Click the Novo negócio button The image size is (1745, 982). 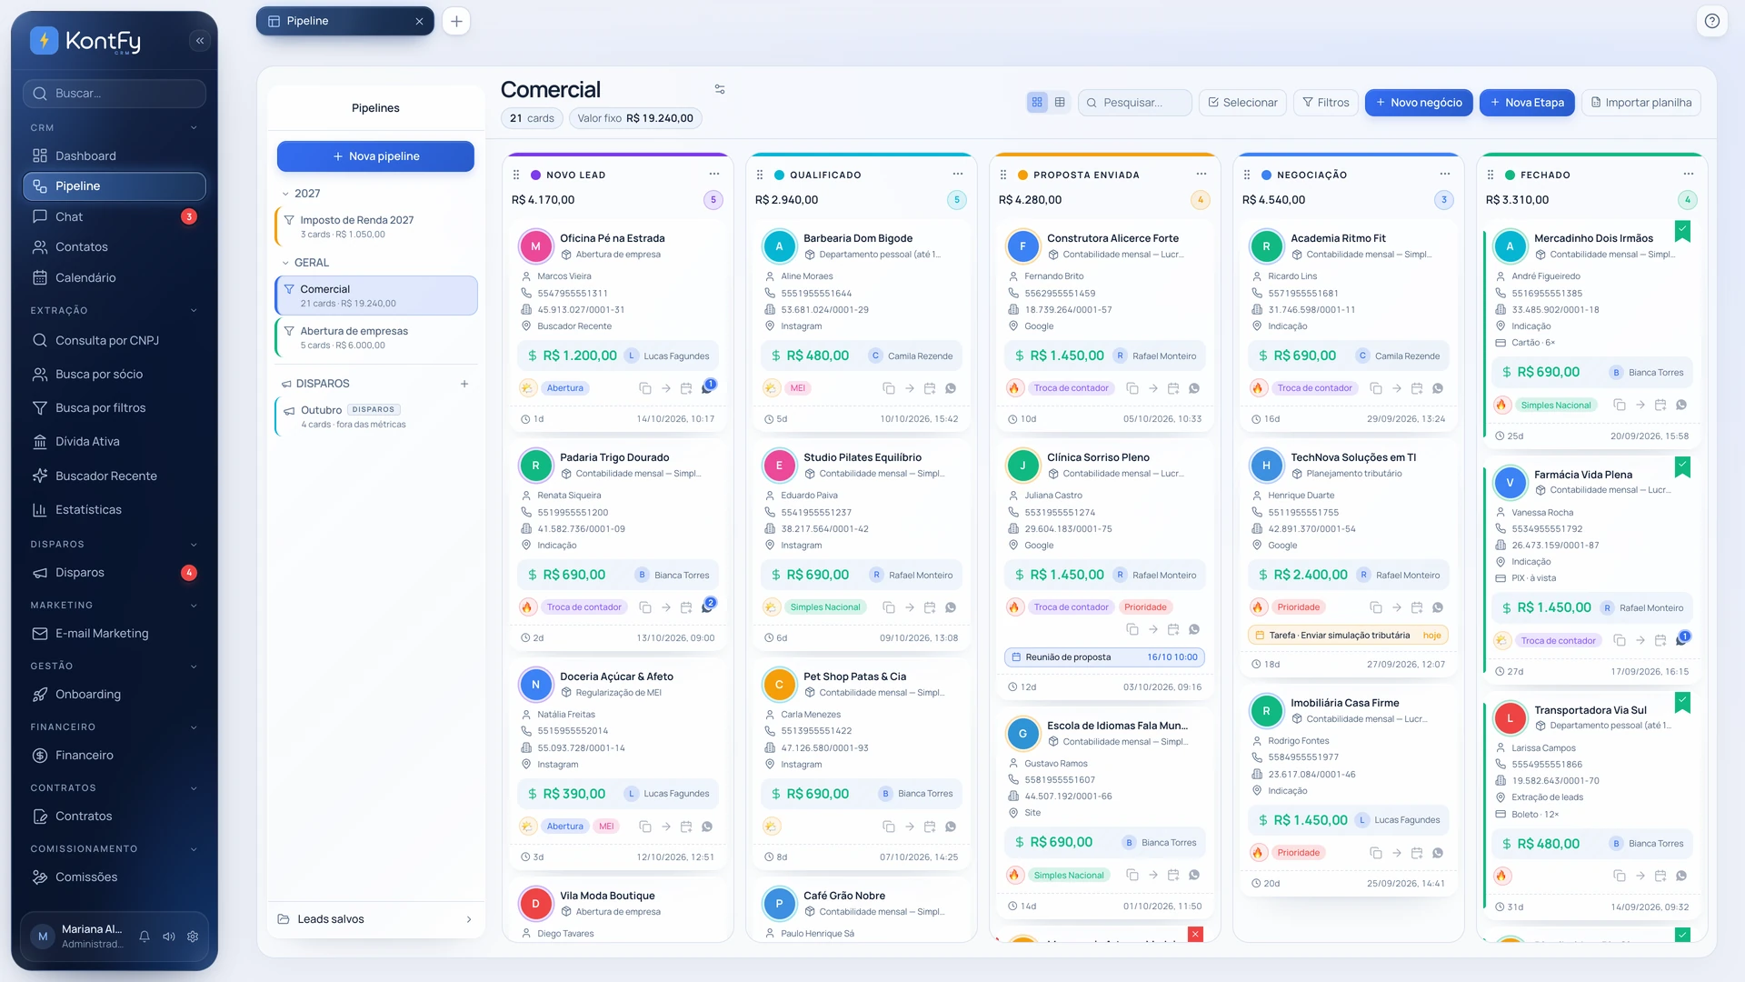coord(1419,103)
